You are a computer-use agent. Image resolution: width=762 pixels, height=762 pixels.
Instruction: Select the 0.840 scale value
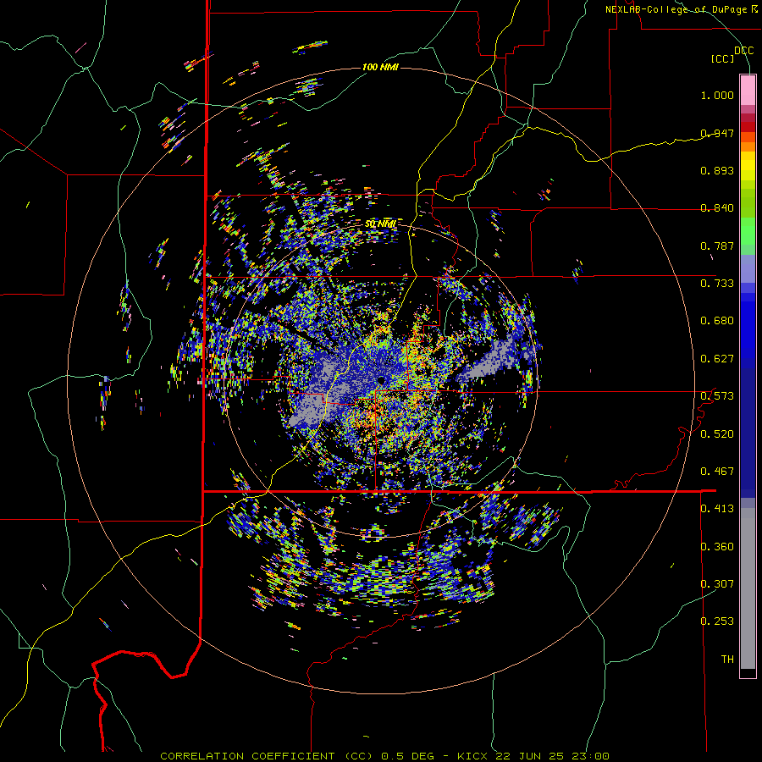coord(717,208)
